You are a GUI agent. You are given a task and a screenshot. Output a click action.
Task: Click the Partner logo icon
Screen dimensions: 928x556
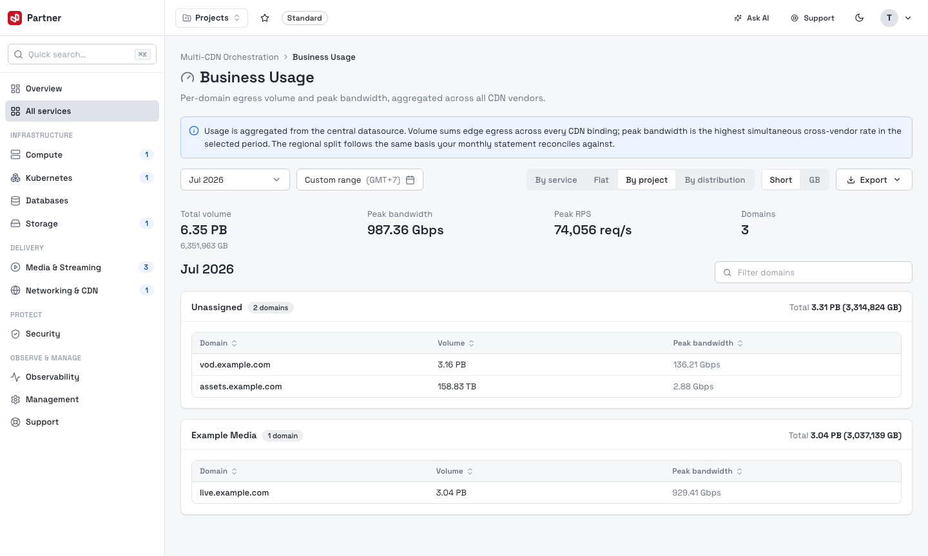pyautogui.click(x=15, y=18)
